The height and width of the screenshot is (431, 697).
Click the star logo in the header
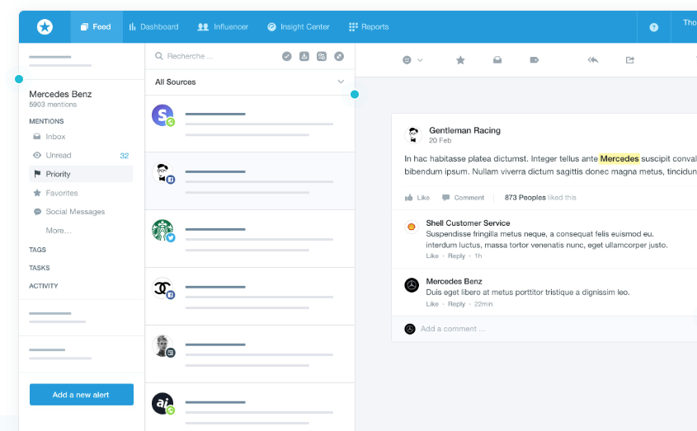click(45, 26)
